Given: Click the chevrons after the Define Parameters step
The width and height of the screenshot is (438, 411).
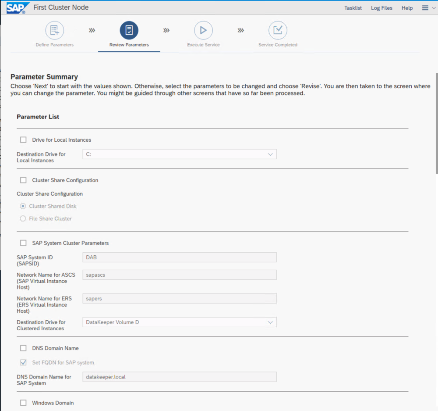Looking at the screenshot, I should pos(92,30).
